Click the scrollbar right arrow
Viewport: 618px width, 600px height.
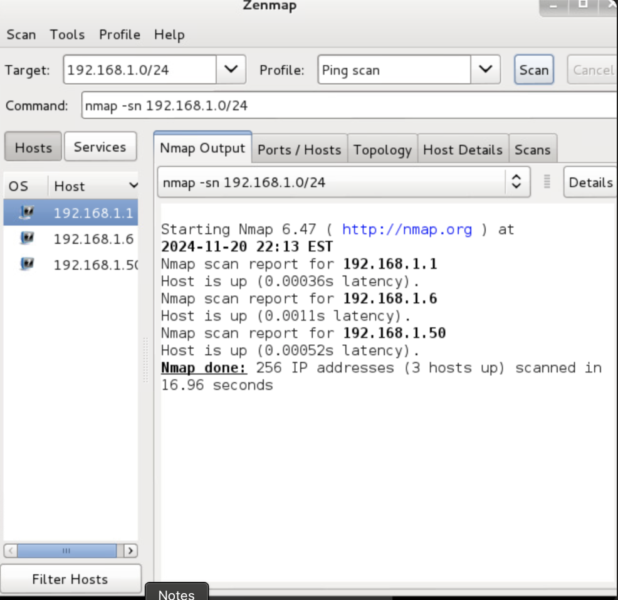[x=130, y=550]
